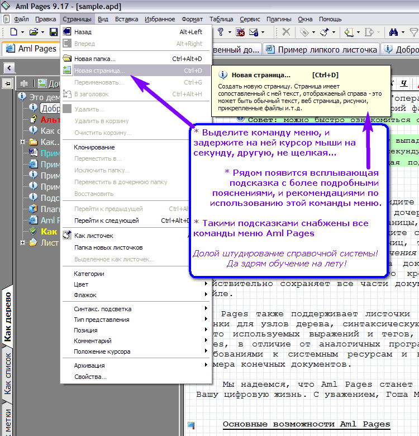Click the Aml Pages title bar icon
Screen dimensions: 419x436
tap(6, 6)
